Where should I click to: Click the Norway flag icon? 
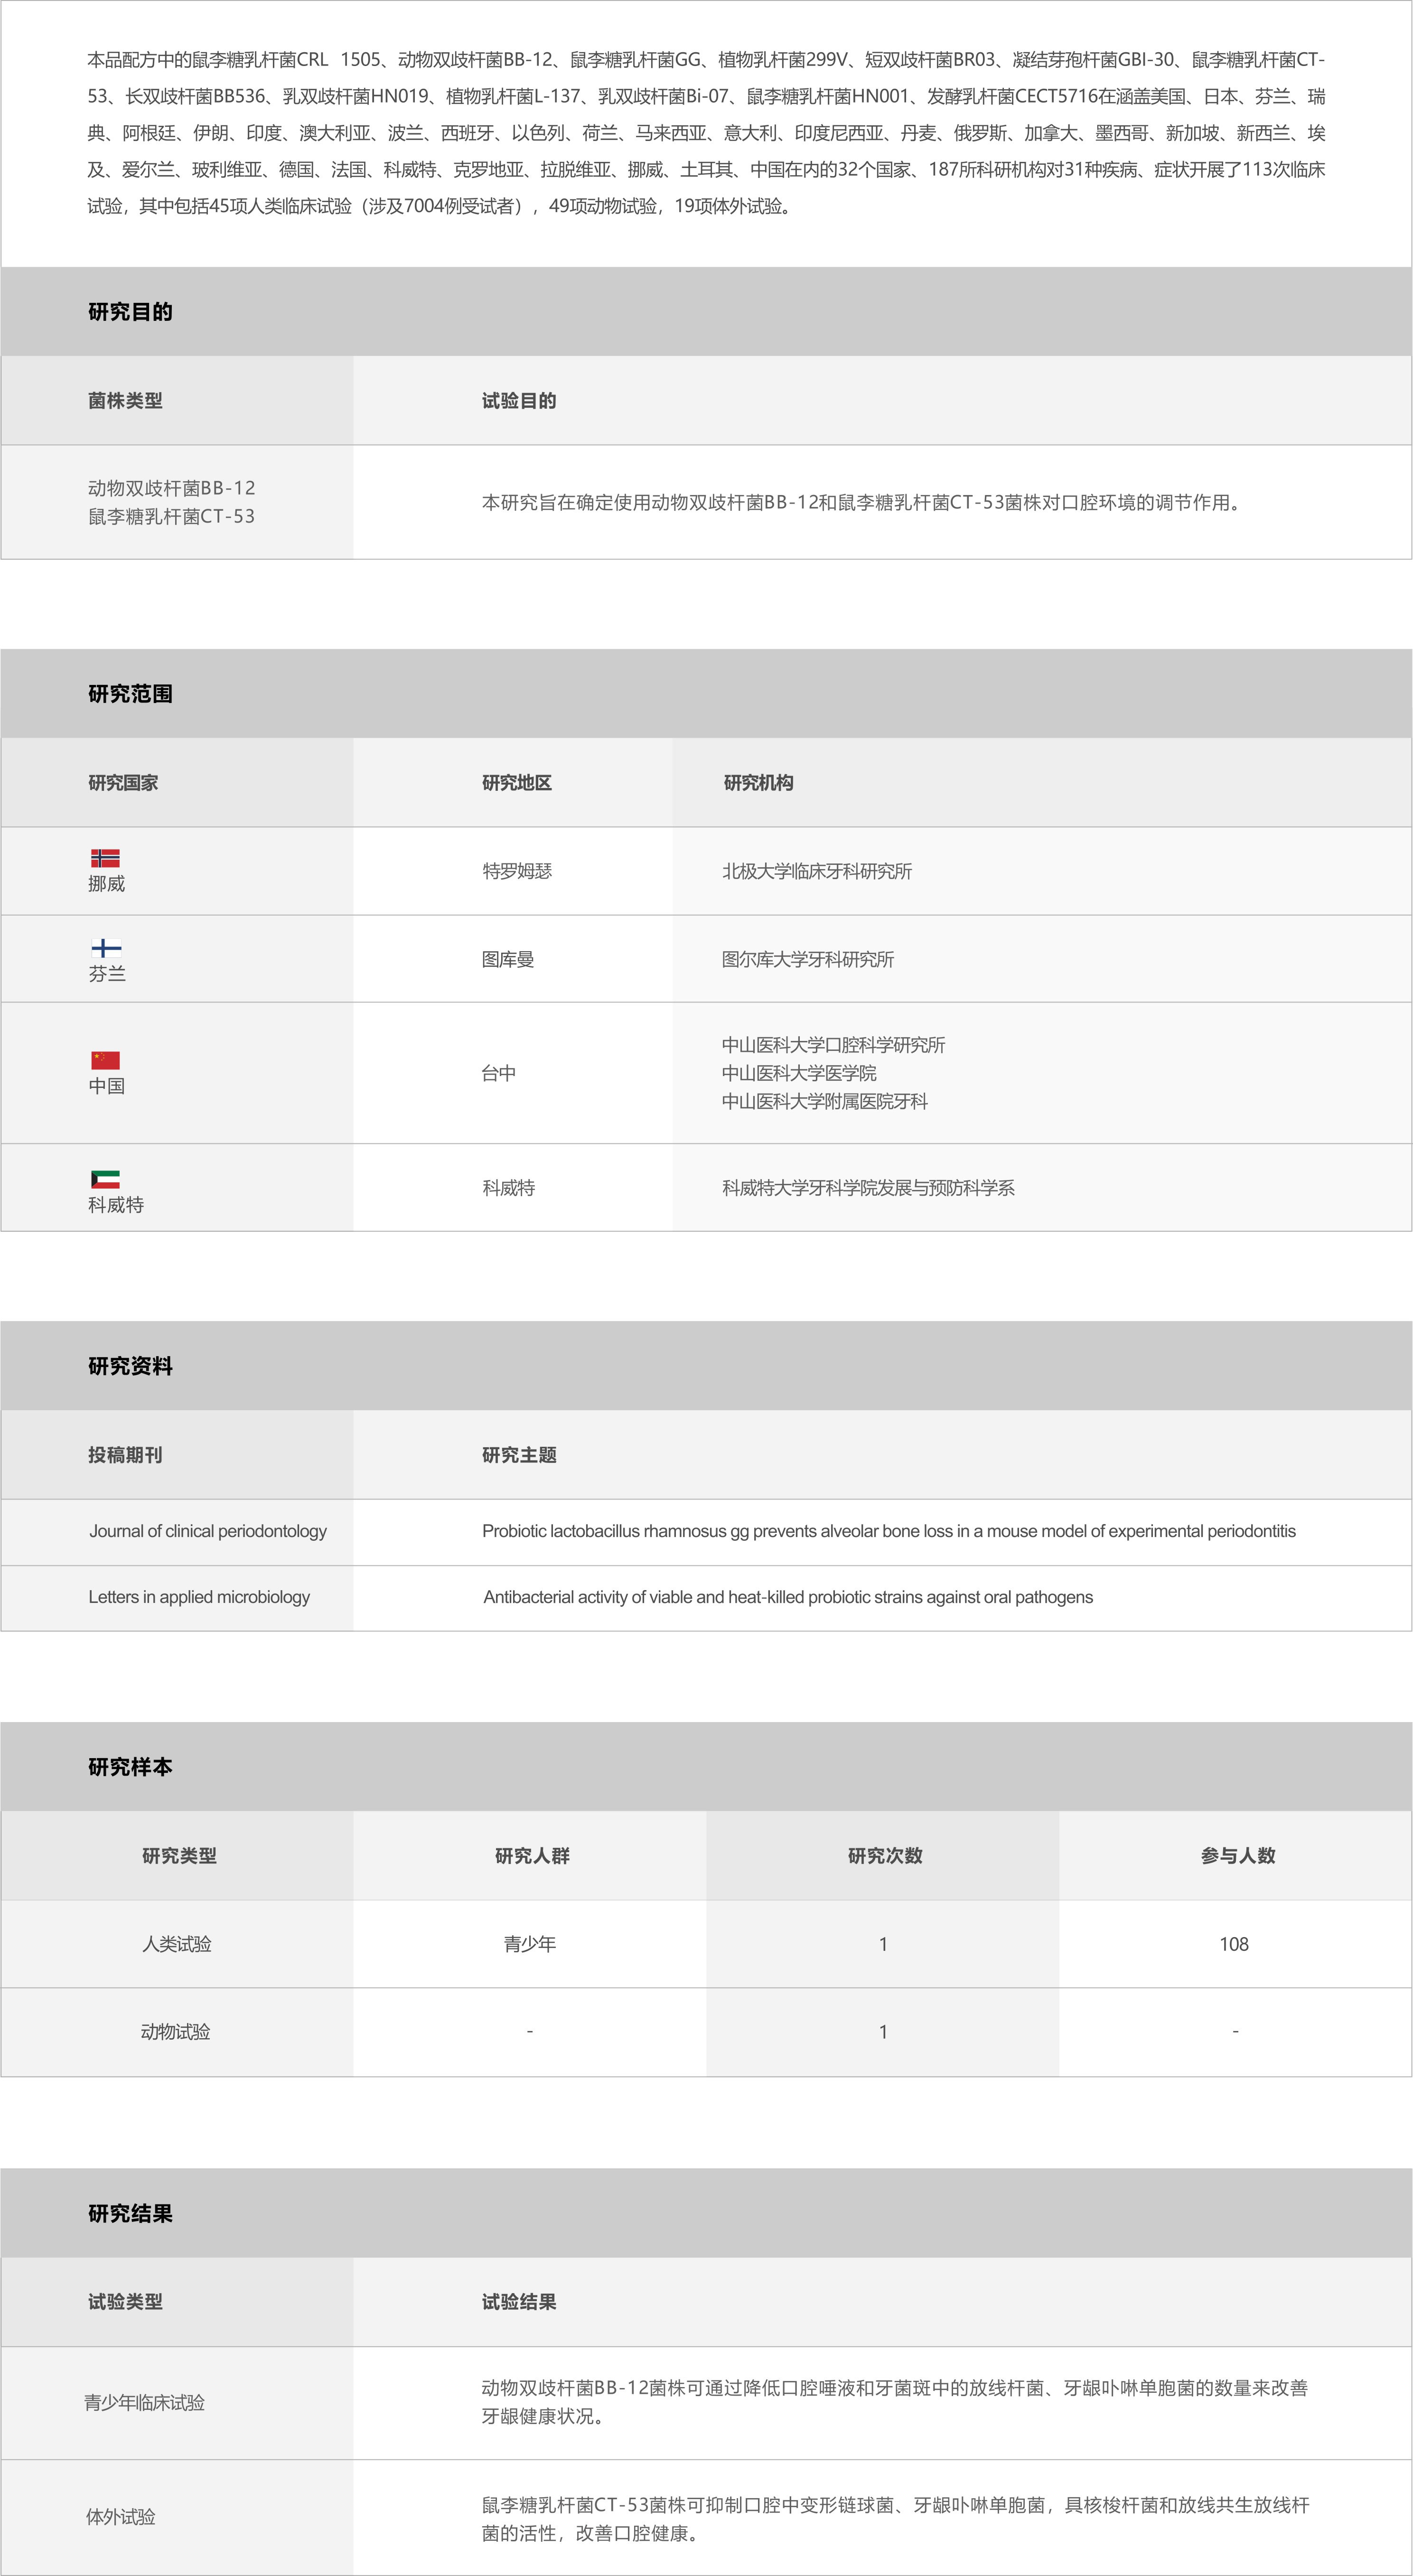[x=105, y=858]
